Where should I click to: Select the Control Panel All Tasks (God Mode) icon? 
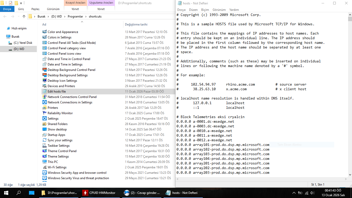pos(45,43)
